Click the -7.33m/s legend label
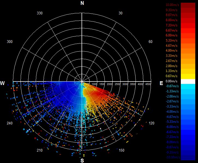 [x=172, y=137]
